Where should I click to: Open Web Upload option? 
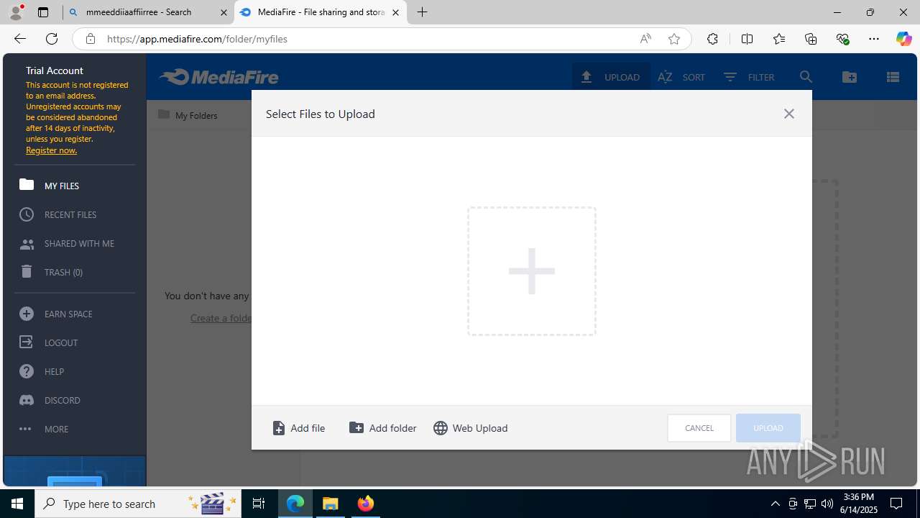coord(471,428)
